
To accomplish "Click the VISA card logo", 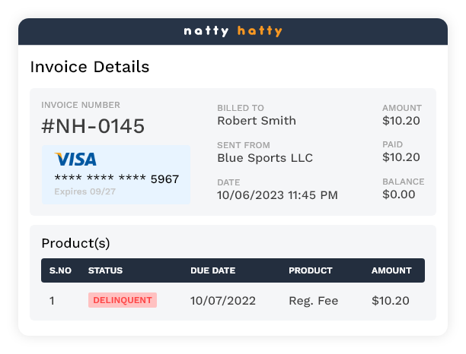I will (x=75, y=160).
